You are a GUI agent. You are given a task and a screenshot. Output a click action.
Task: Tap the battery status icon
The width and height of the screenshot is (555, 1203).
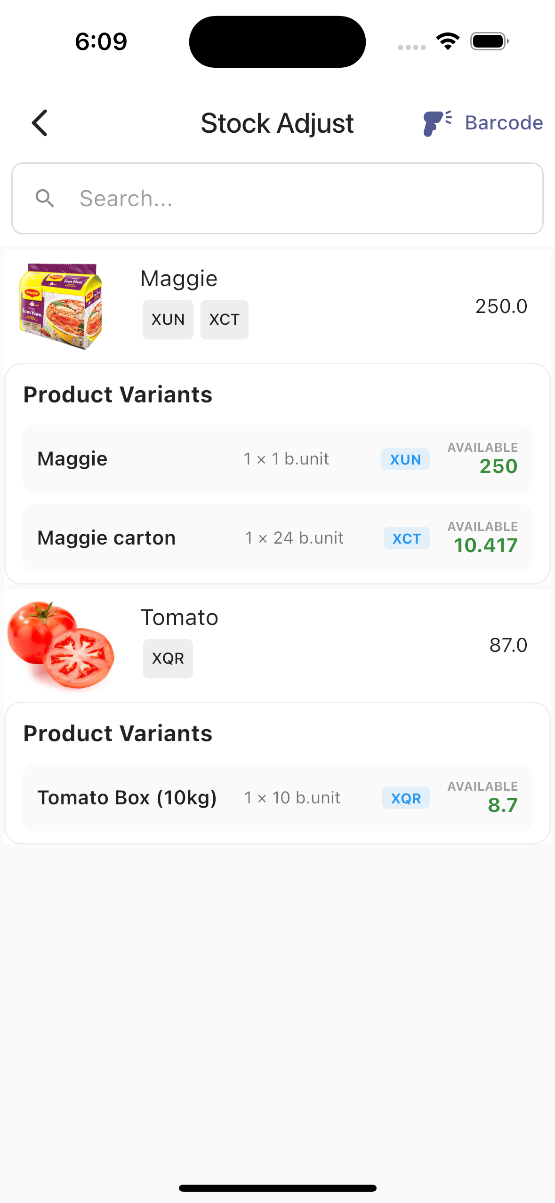[489, 41]
